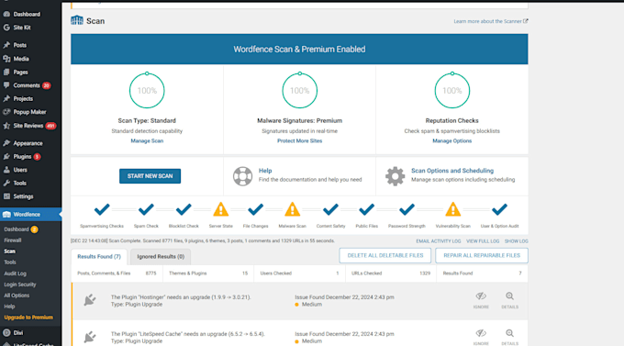Click the Help lifebuoy icon

pos(243,176)
